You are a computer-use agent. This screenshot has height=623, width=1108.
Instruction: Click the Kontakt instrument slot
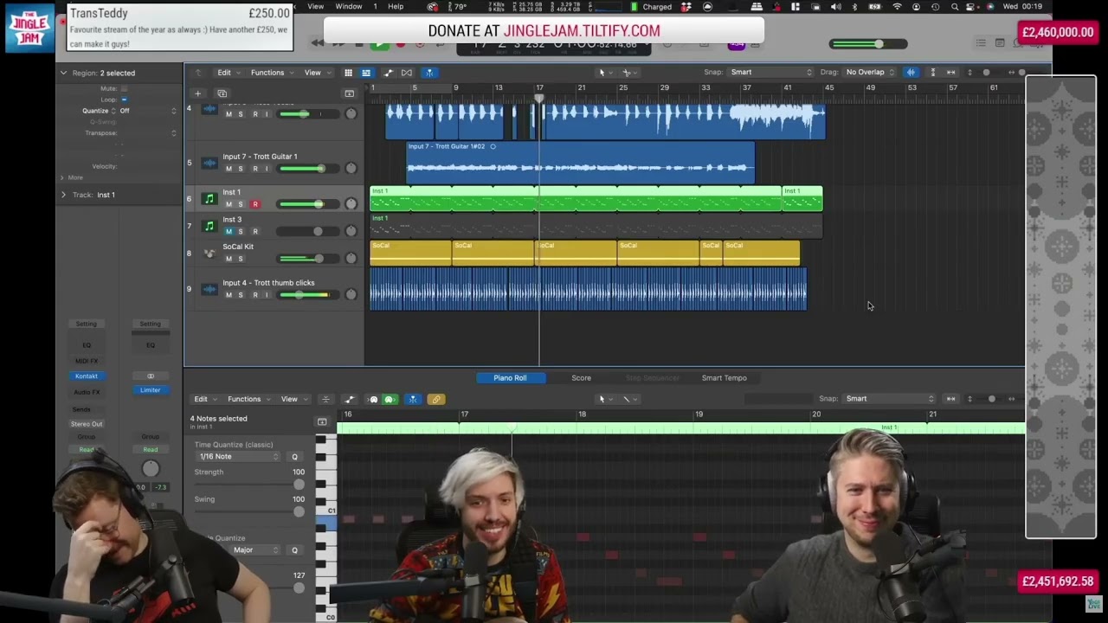87,376
